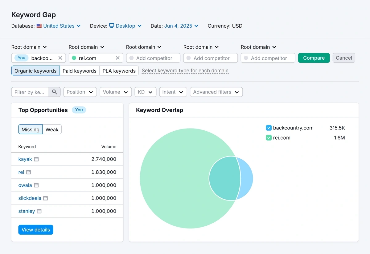Remove the backcountry domain with its X icon
The image size is (370, 254).
60,58
